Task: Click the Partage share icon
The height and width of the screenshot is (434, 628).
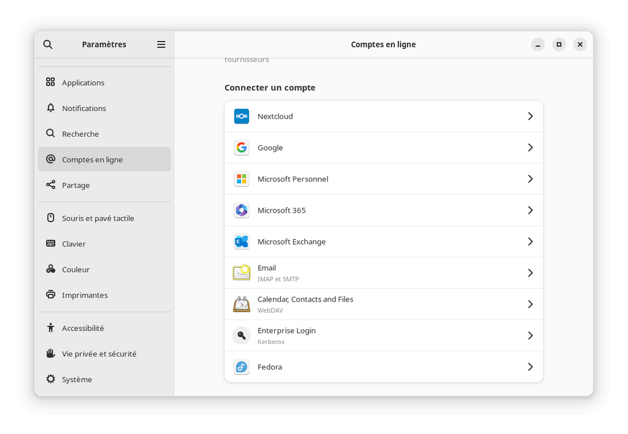Action: (x=50, y=185)
